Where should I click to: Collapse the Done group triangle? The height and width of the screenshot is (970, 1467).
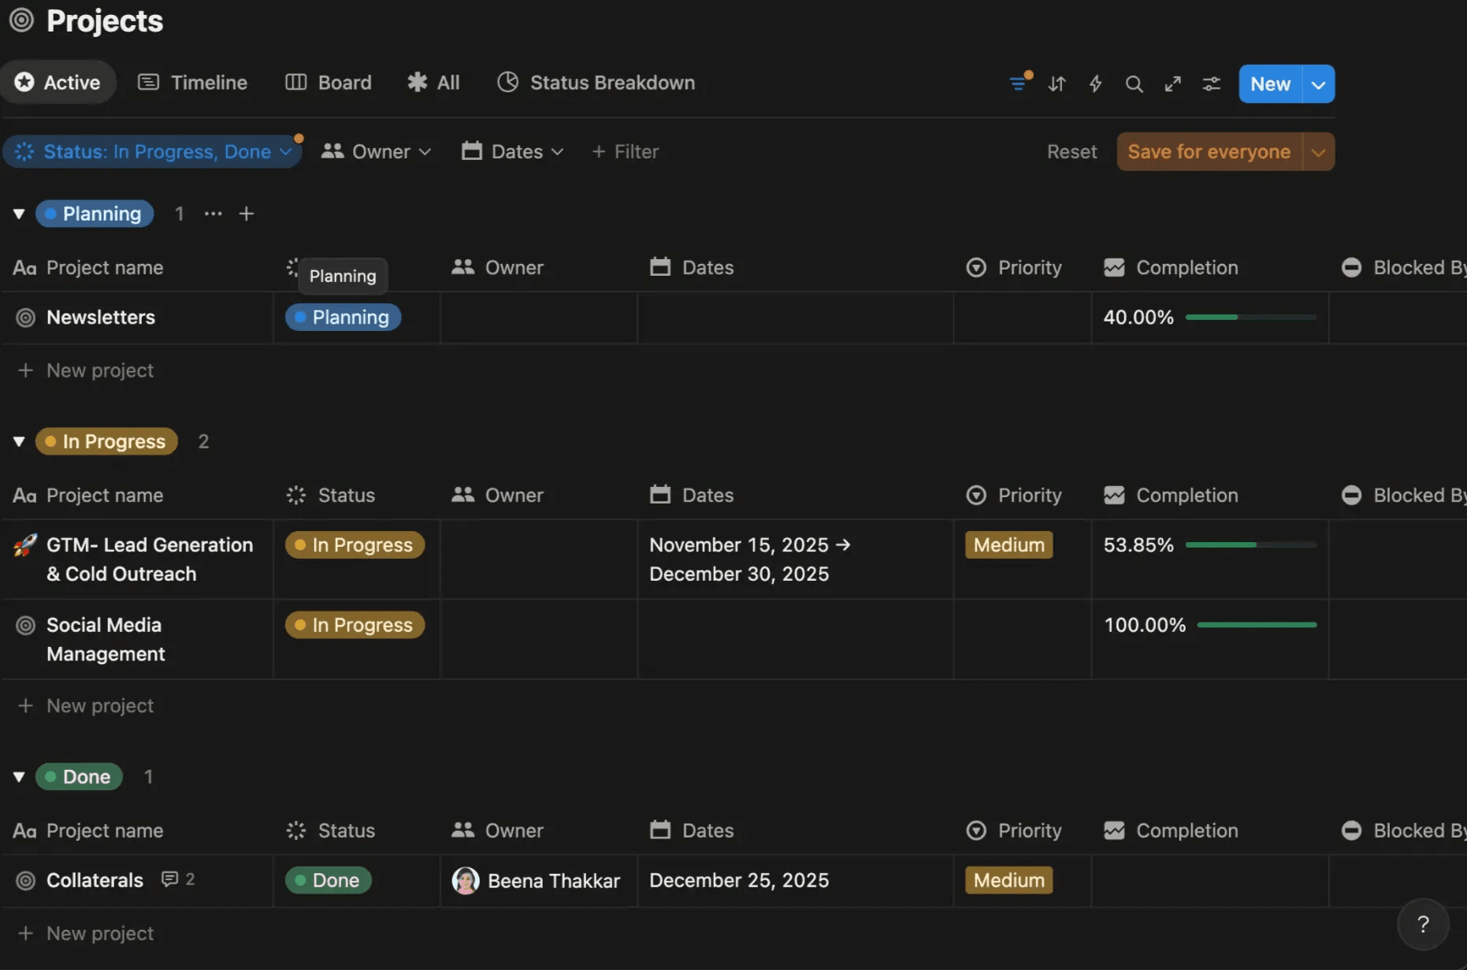coord(19,777)
